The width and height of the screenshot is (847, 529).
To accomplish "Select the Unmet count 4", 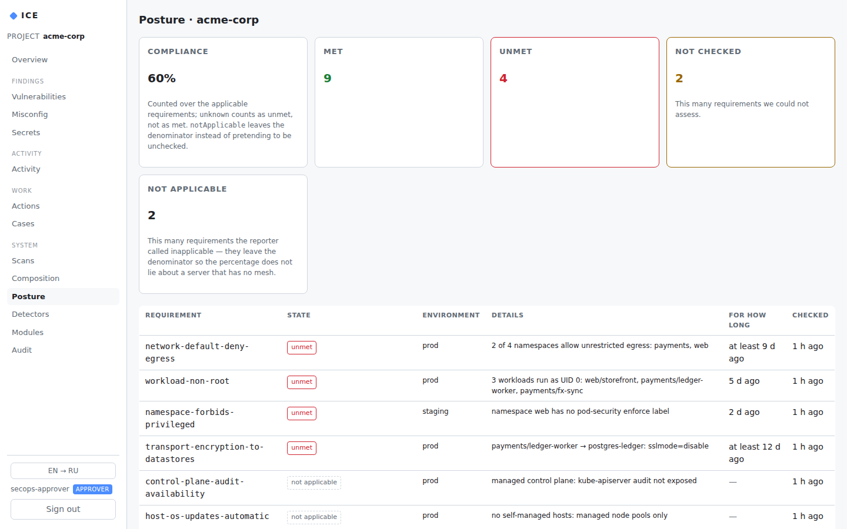I will tap(503, 78).
